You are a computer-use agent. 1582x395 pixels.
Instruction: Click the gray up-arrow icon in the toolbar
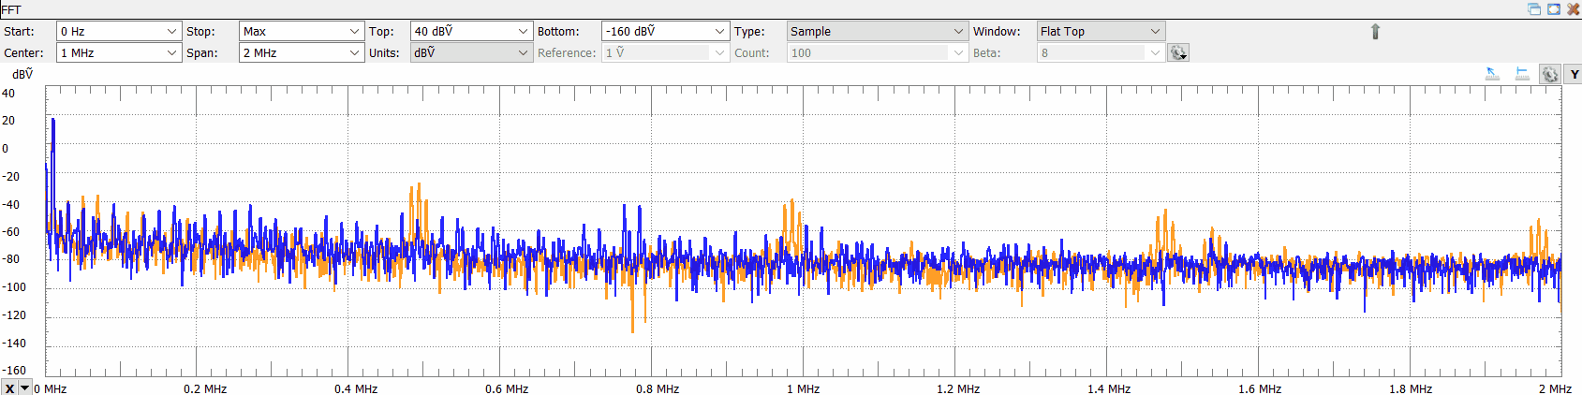pos(1375,32)
